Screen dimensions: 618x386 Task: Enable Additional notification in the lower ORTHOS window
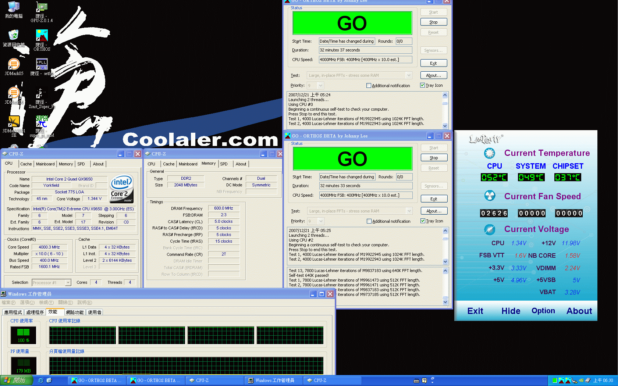tap(369, 221)
